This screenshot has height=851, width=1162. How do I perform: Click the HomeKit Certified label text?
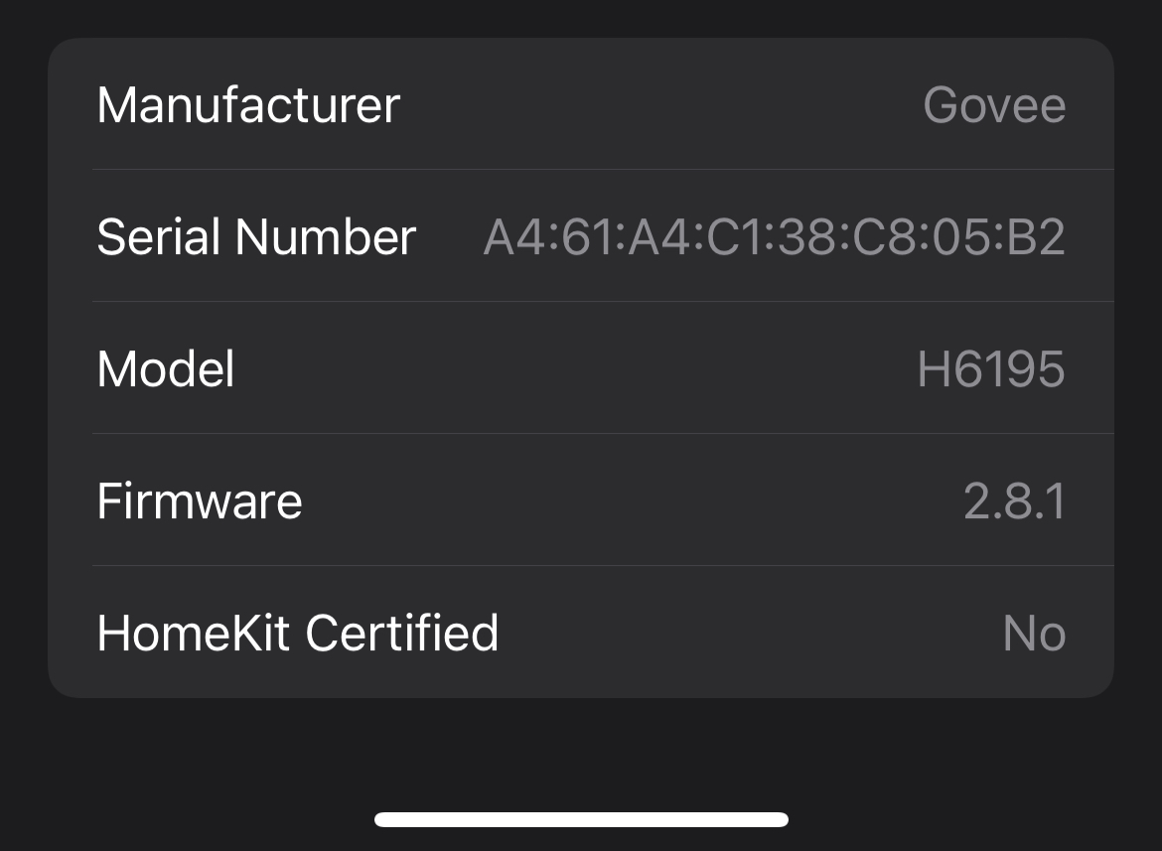click(x=296, y=633)
